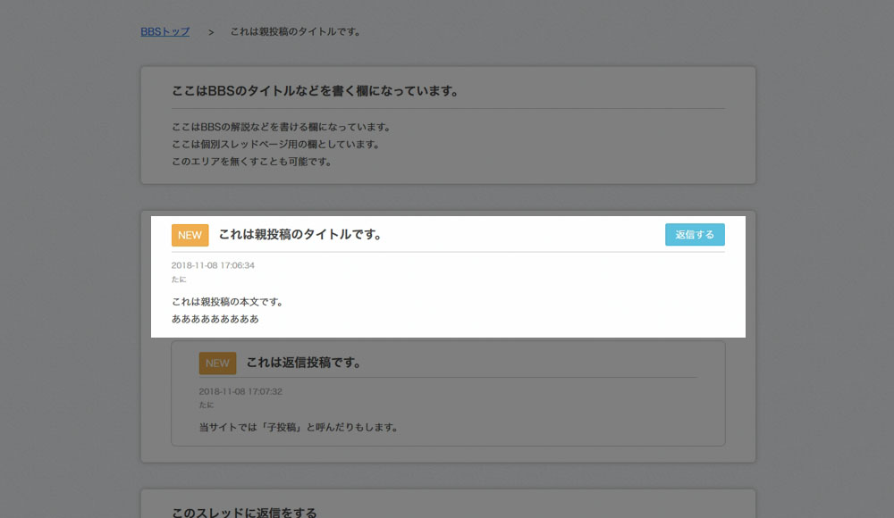894x518 pixels.
Task: Click the parent post body これは親投稿の本文です。
Action: [229, 302]
